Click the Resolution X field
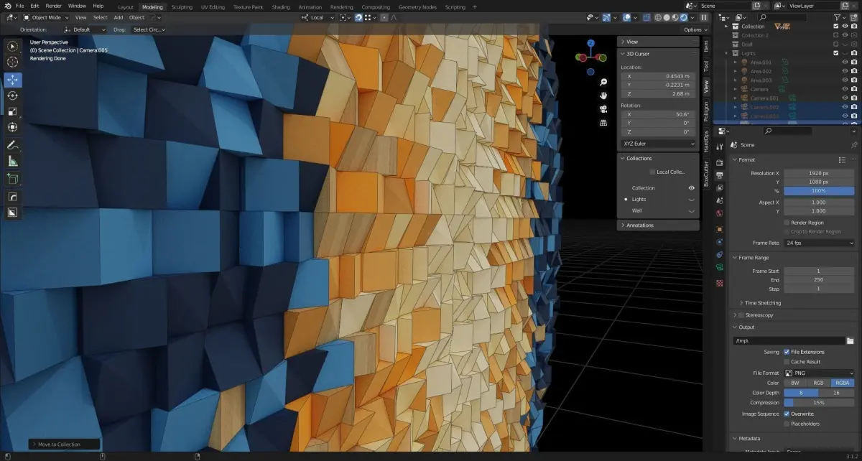 coord(819,173)
